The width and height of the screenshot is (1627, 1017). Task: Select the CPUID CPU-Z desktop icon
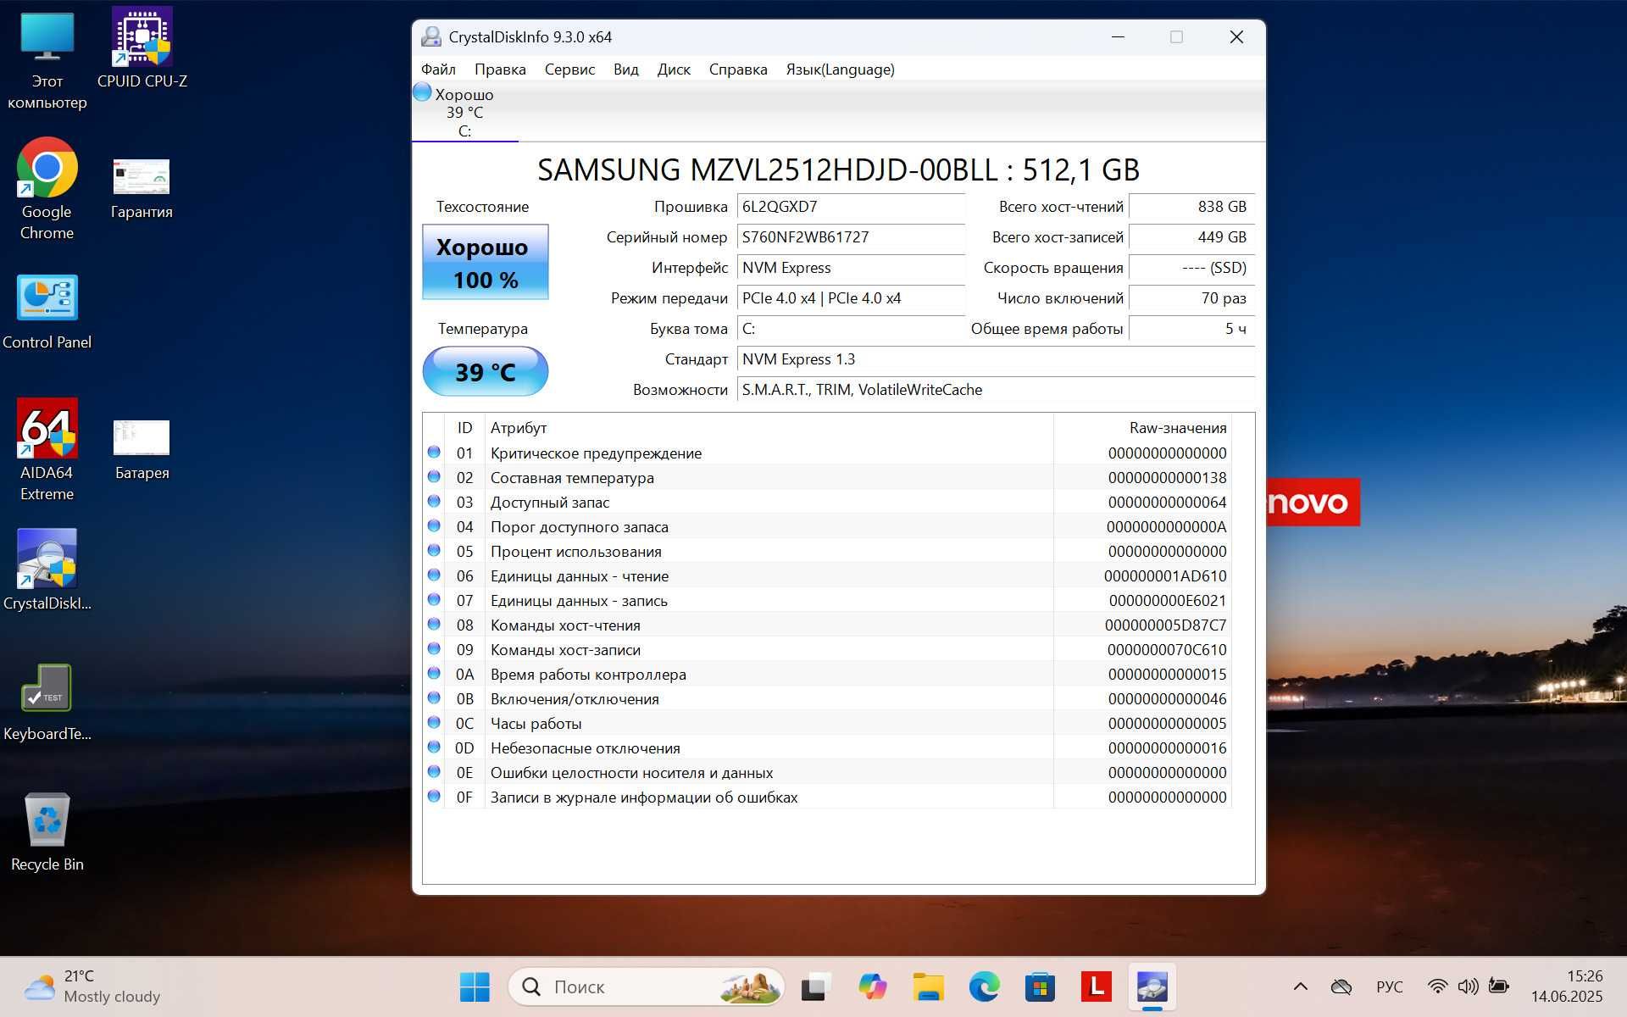[142, 48]
